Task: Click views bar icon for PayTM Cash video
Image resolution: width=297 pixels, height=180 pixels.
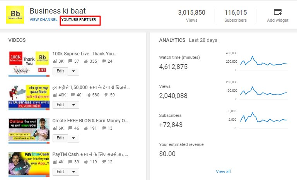Action: 55,162
